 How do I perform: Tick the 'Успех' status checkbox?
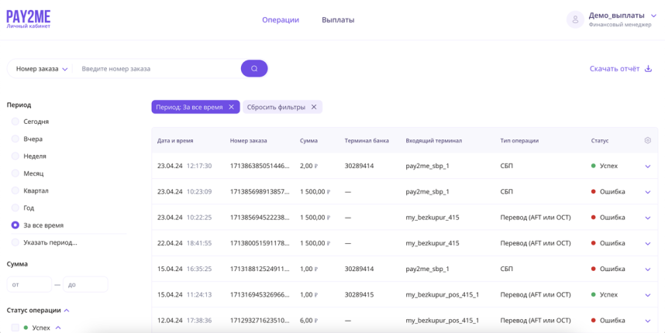coord(16,328)
